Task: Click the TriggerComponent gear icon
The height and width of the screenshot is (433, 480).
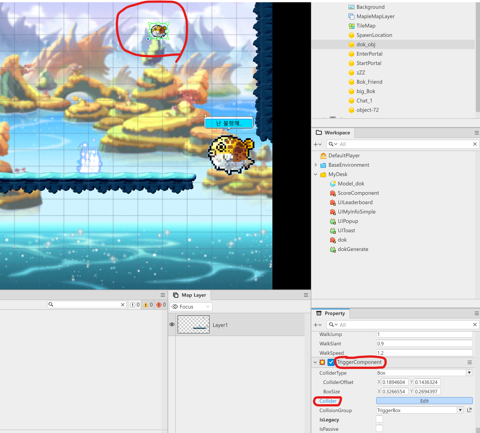Action: tap(322, 362)
